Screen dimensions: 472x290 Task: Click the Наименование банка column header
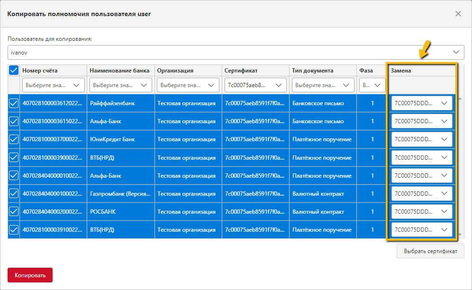tap(121, 71)
